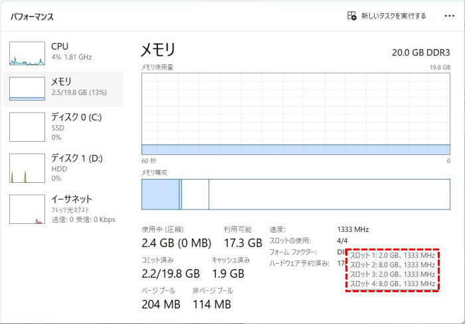The height and width of the screenshot is (324, 465).
Task: Click the 4% 1.81 GHz CPU summary
Action: pos(72,57)
